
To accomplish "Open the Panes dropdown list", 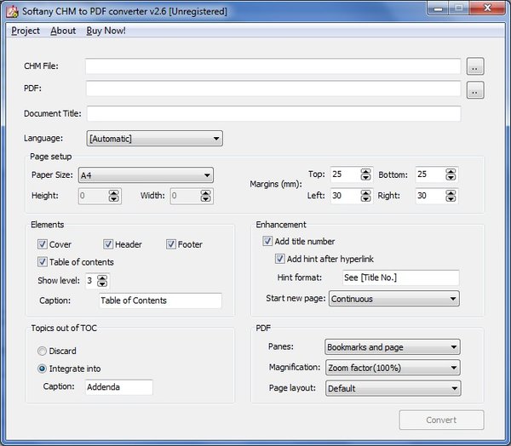I will coord(393,347).
